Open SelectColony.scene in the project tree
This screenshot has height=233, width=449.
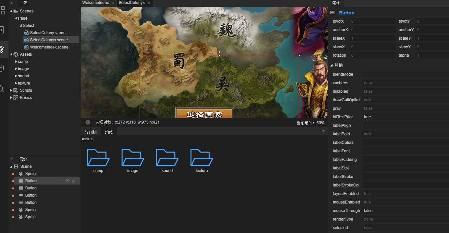coord(48,33)
